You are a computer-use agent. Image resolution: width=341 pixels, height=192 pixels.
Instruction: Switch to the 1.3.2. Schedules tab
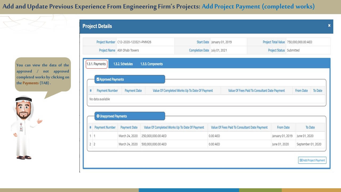pos(123,64)
